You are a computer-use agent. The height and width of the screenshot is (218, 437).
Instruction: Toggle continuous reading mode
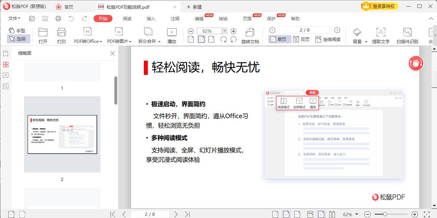click(x=328, y=39)
